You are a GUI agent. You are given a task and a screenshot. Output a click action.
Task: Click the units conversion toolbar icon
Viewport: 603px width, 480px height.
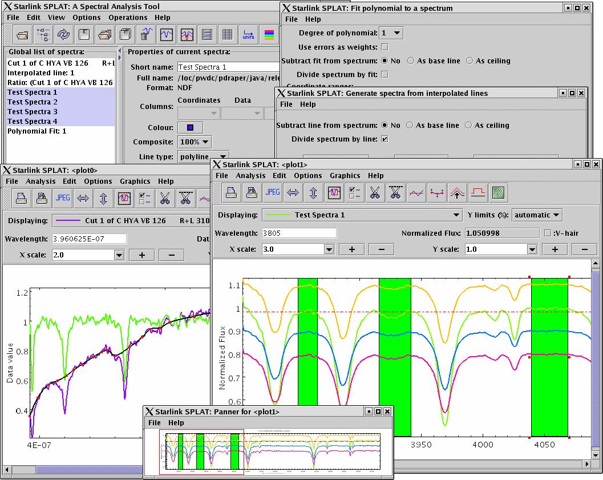pyautogui.click(x=248, y=35)
